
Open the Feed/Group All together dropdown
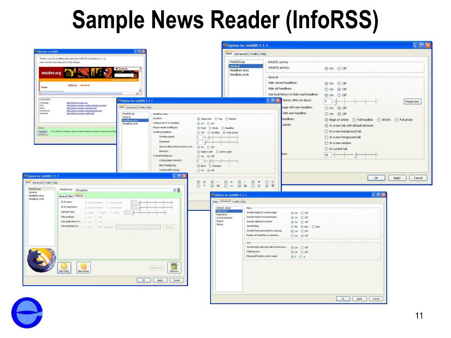pyautogui.click(x=126, y=190)
